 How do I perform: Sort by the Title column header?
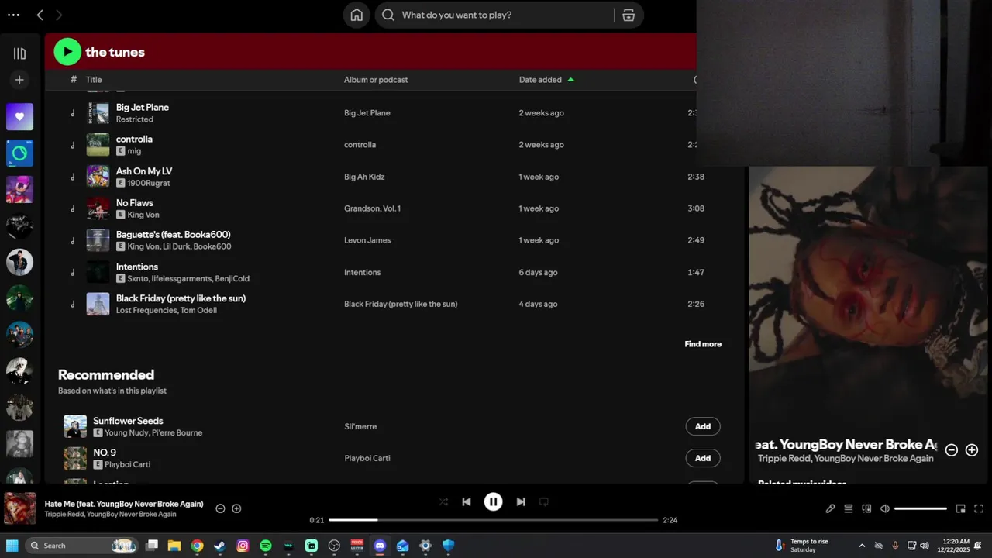[x=94, y=80]
